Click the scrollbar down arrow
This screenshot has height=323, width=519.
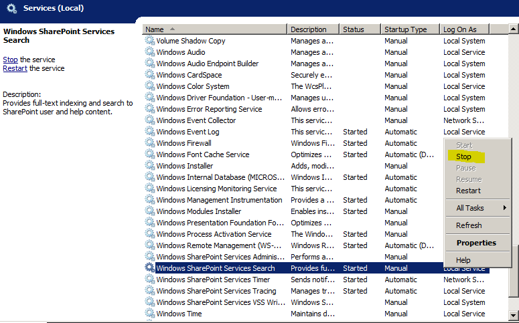[514, 315]
